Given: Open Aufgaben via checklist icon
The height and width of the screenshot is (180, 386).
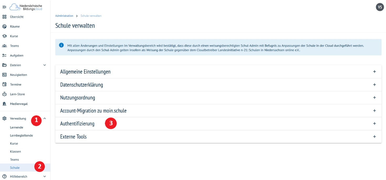Looking at the screenshot, I should 4,56.
